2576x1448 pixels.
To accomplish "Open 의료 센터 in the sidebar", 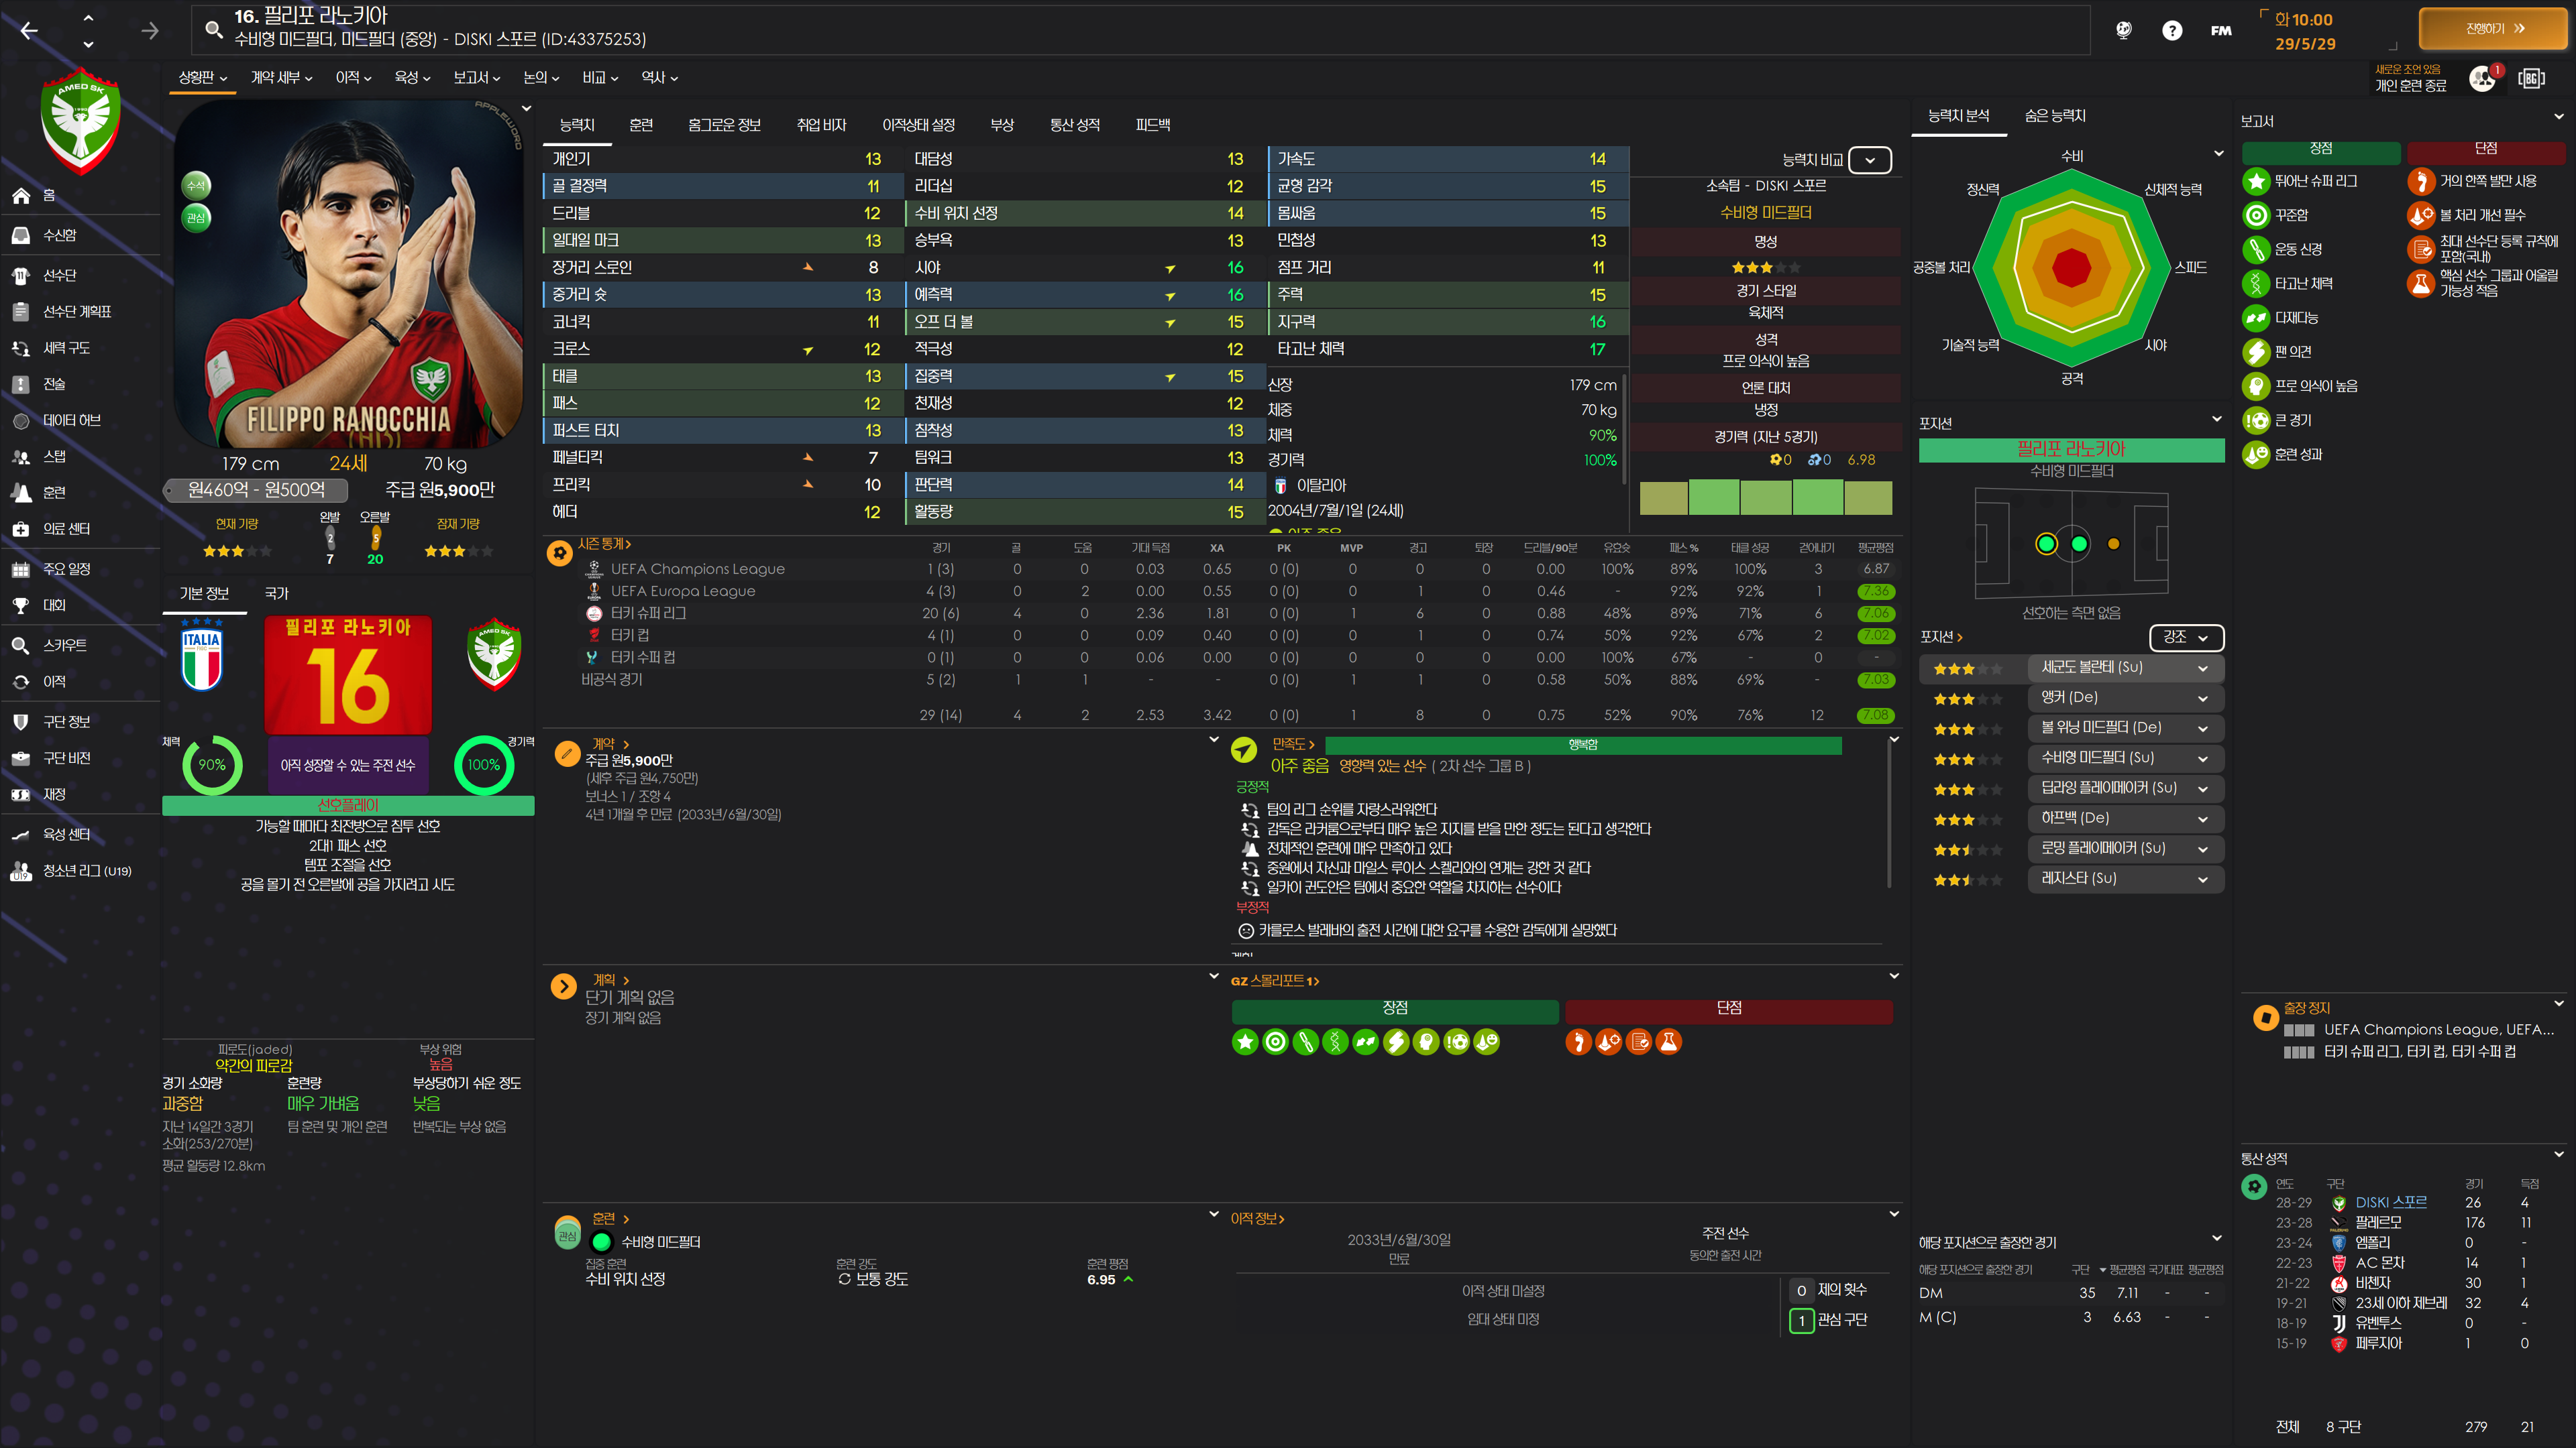I will [x=66, y=529].
